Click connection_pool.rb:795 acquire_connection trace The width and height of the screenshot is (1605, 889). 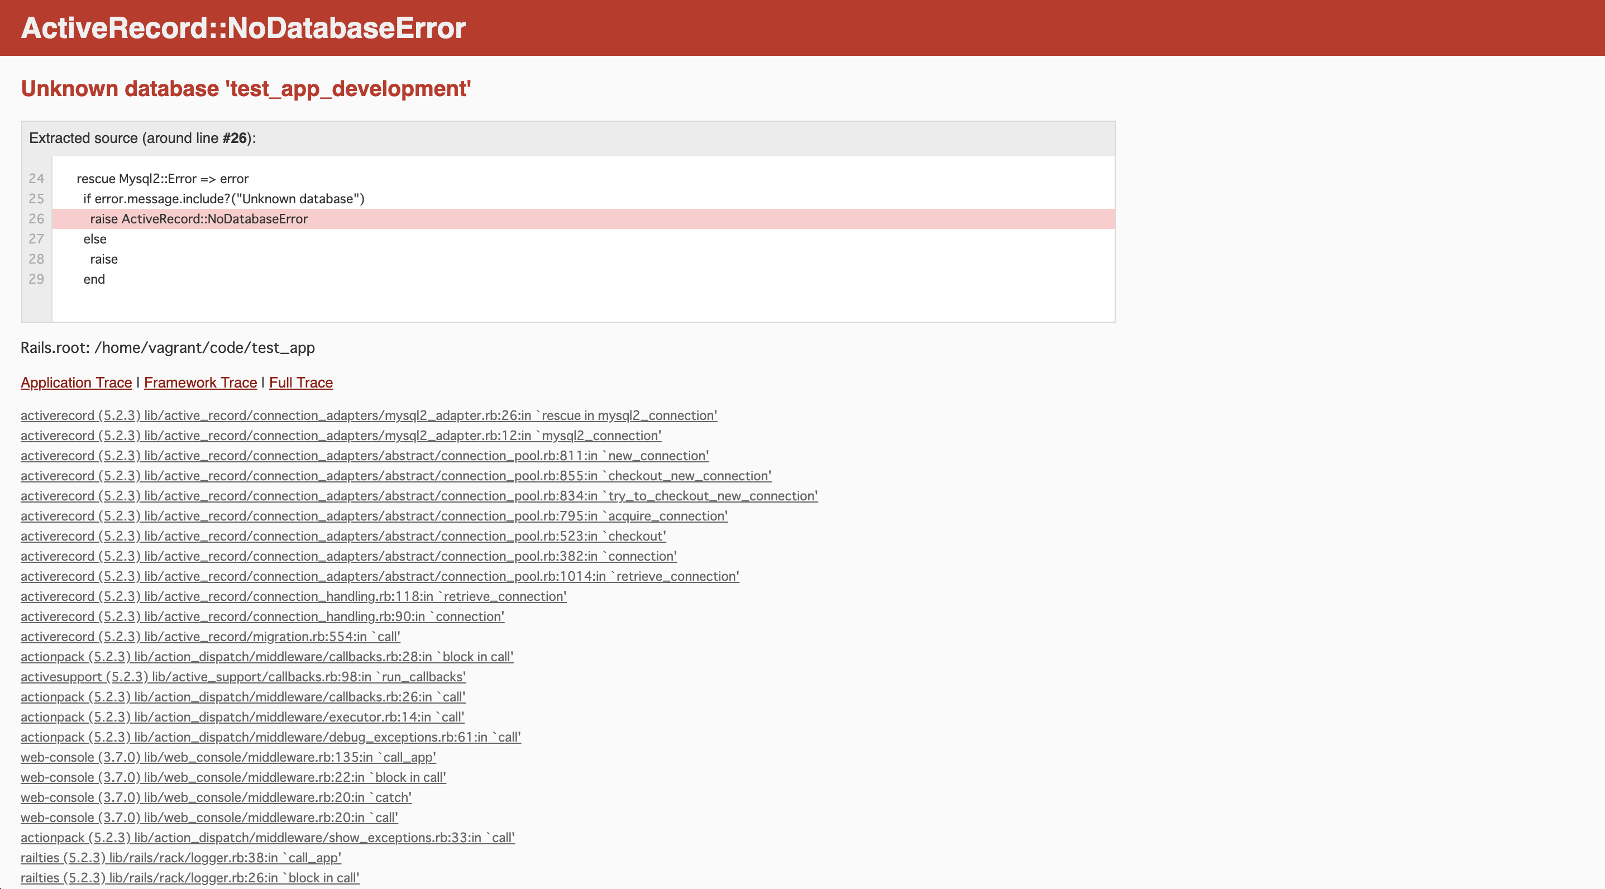[x=373, y=516]
